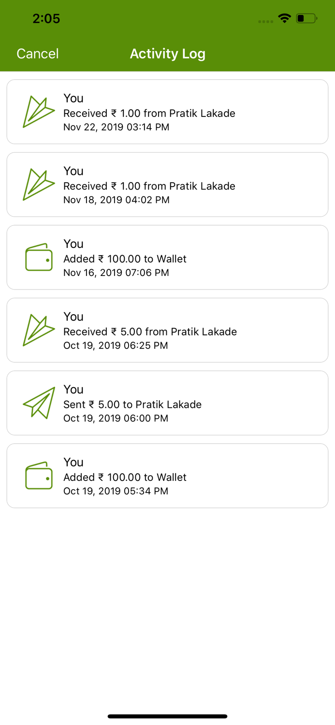Tap the Wi-Fi status icon
This screenshot has height=725, width=335.
point(284,18)
